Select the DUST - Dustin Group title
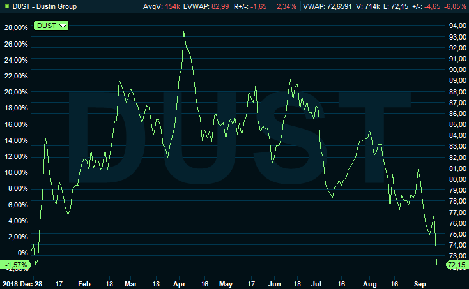This screenshot has width=469, height=289. (45, 6)
